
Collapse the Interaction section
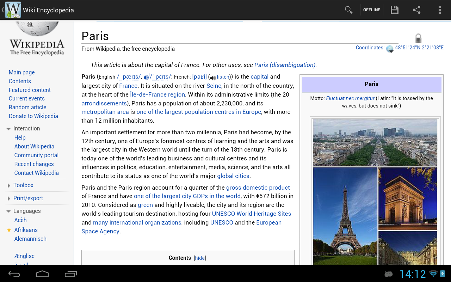pos(8,128)
